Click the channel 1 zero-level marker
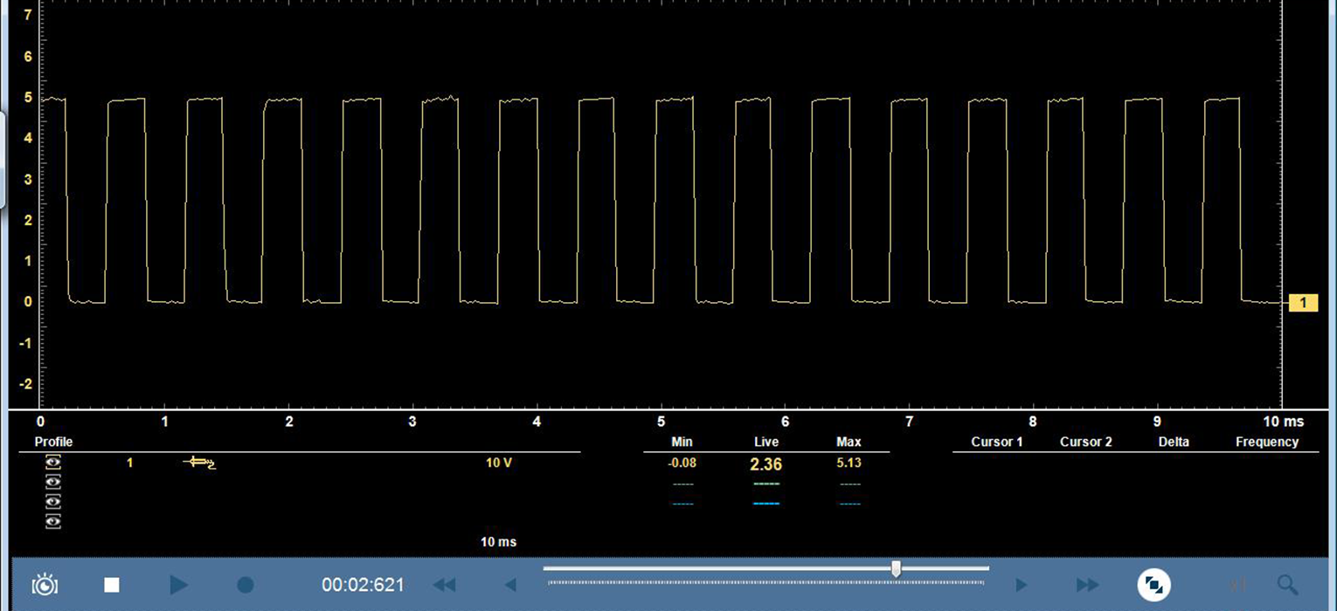Image resolution: width=1337 pixels, height=611 pixels. coord(1303,303)
